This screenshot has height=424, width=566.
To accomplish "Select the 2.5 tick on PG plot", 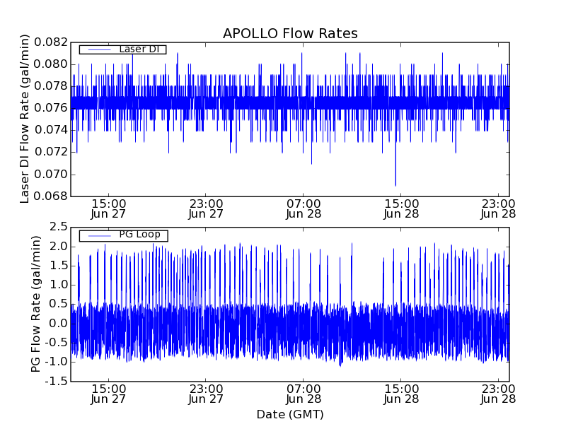I will 59,227.
